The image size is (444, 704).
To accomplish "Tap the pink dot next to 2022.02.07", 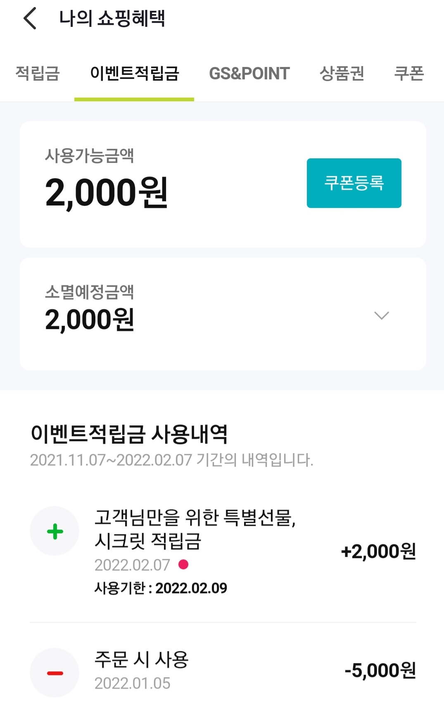I will pyautogui.click(x=183, y=564).
